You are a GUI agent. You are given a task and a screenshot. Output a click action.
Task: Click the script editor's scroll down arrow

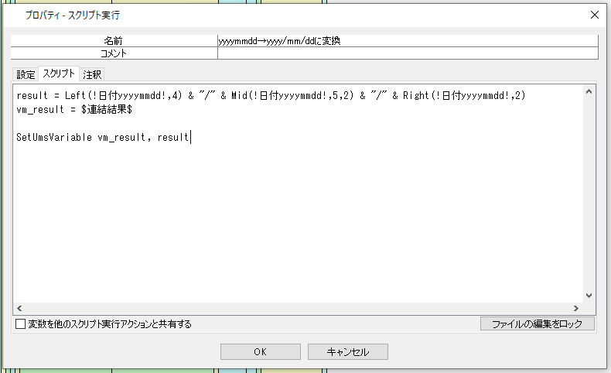point(589,295)
